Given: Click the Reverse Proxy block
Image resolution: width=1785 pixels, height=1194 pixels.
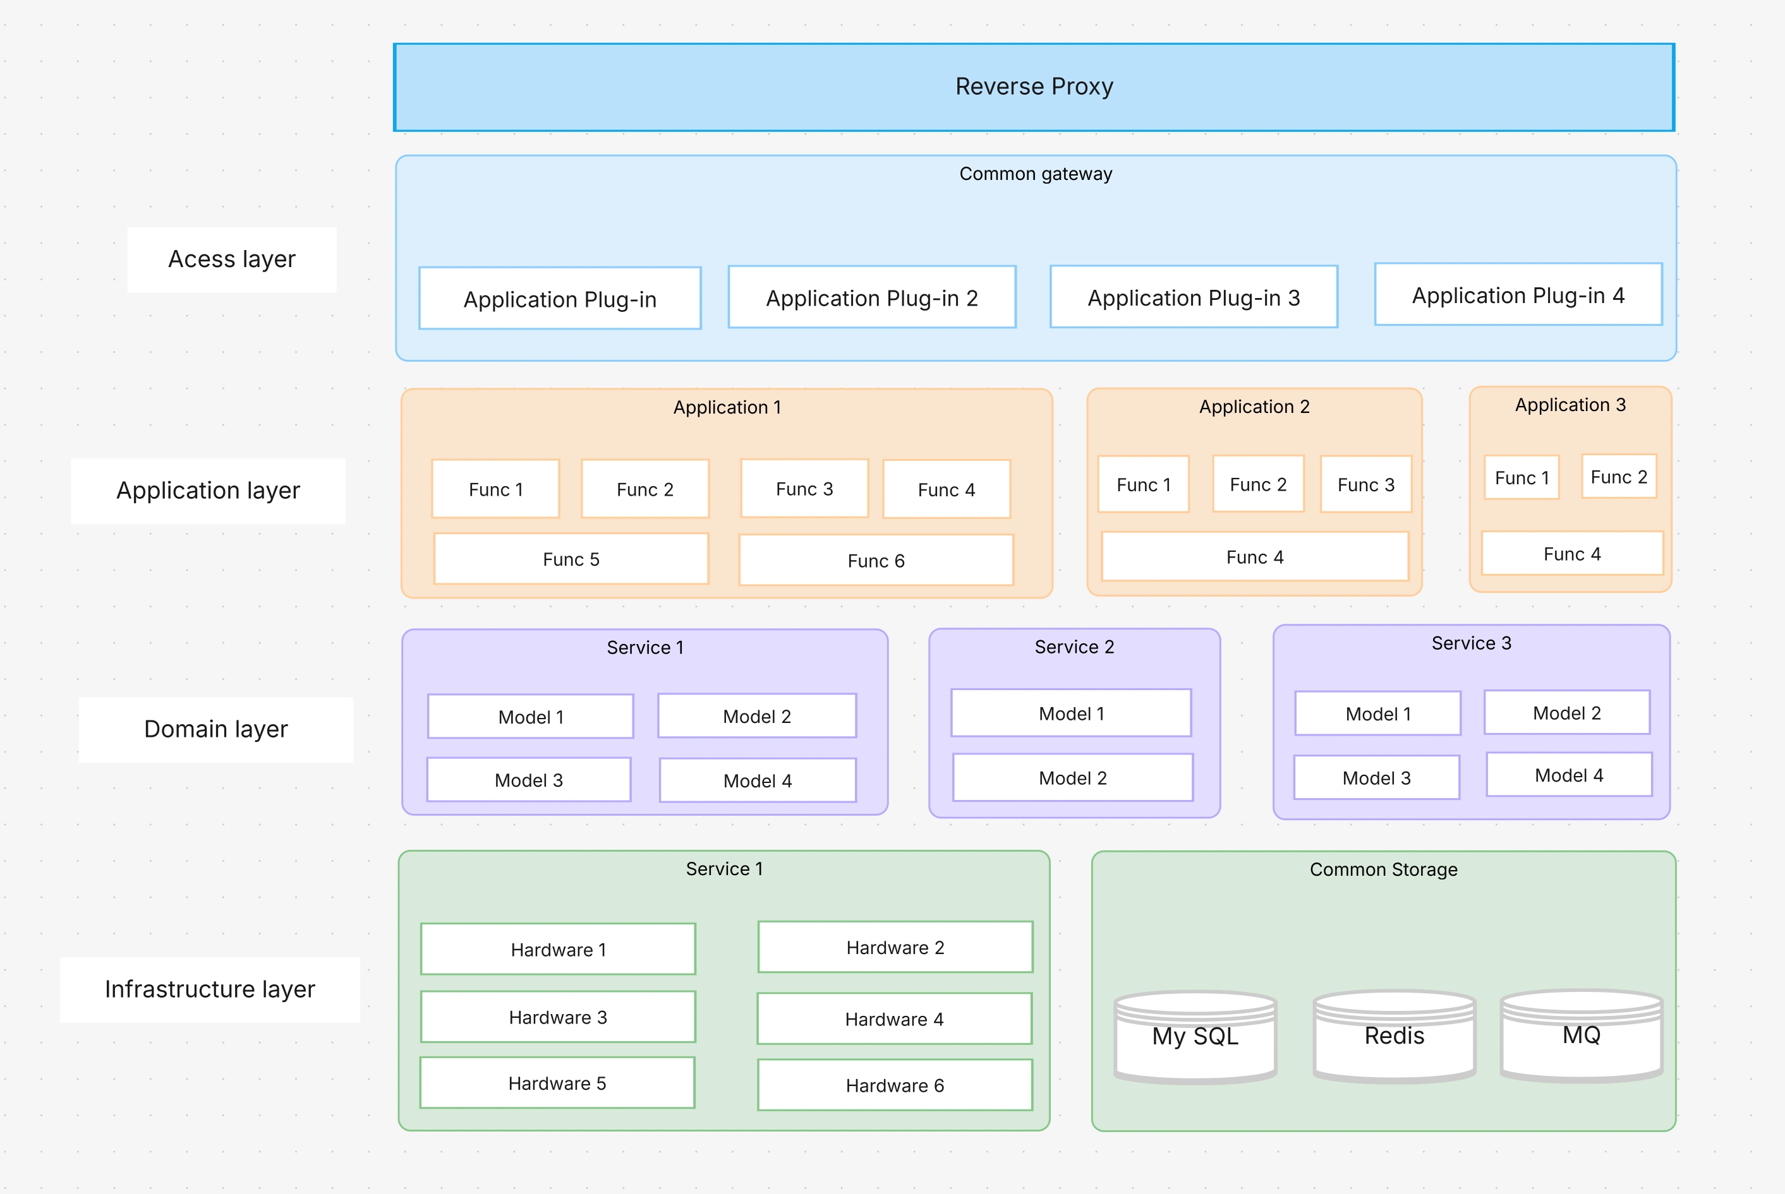Looking at the screenshot, I should point(1034,87).
